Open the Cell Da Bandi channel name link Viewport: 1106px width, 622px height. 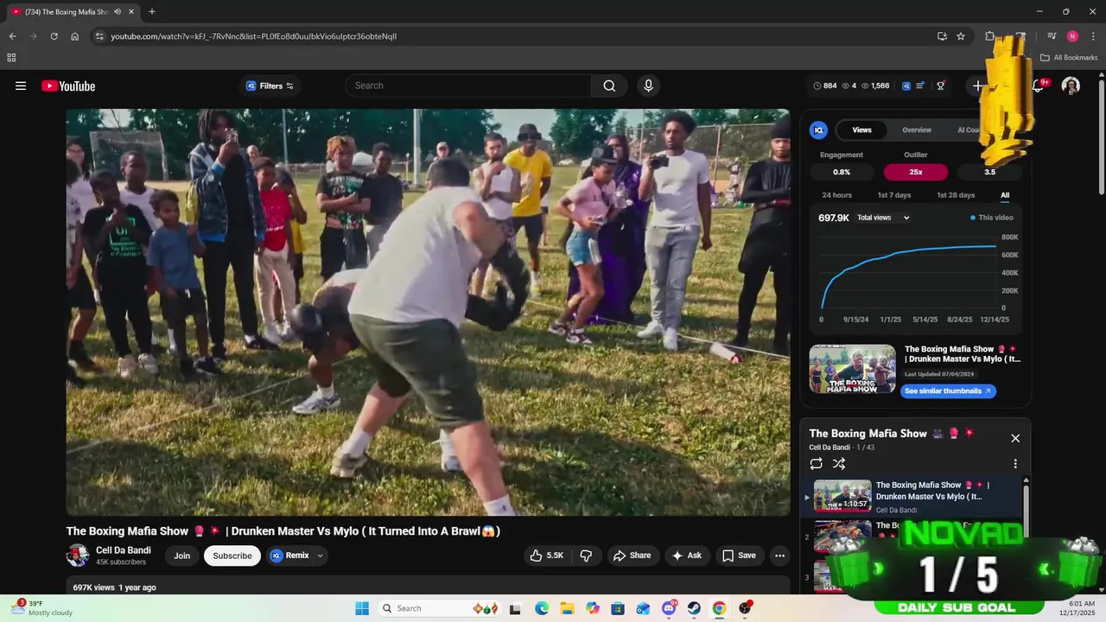pyautogui.click(x=124, y=550)
